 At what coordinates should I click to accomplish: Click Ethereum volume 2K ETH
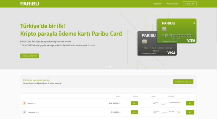(x=156, y=112)
